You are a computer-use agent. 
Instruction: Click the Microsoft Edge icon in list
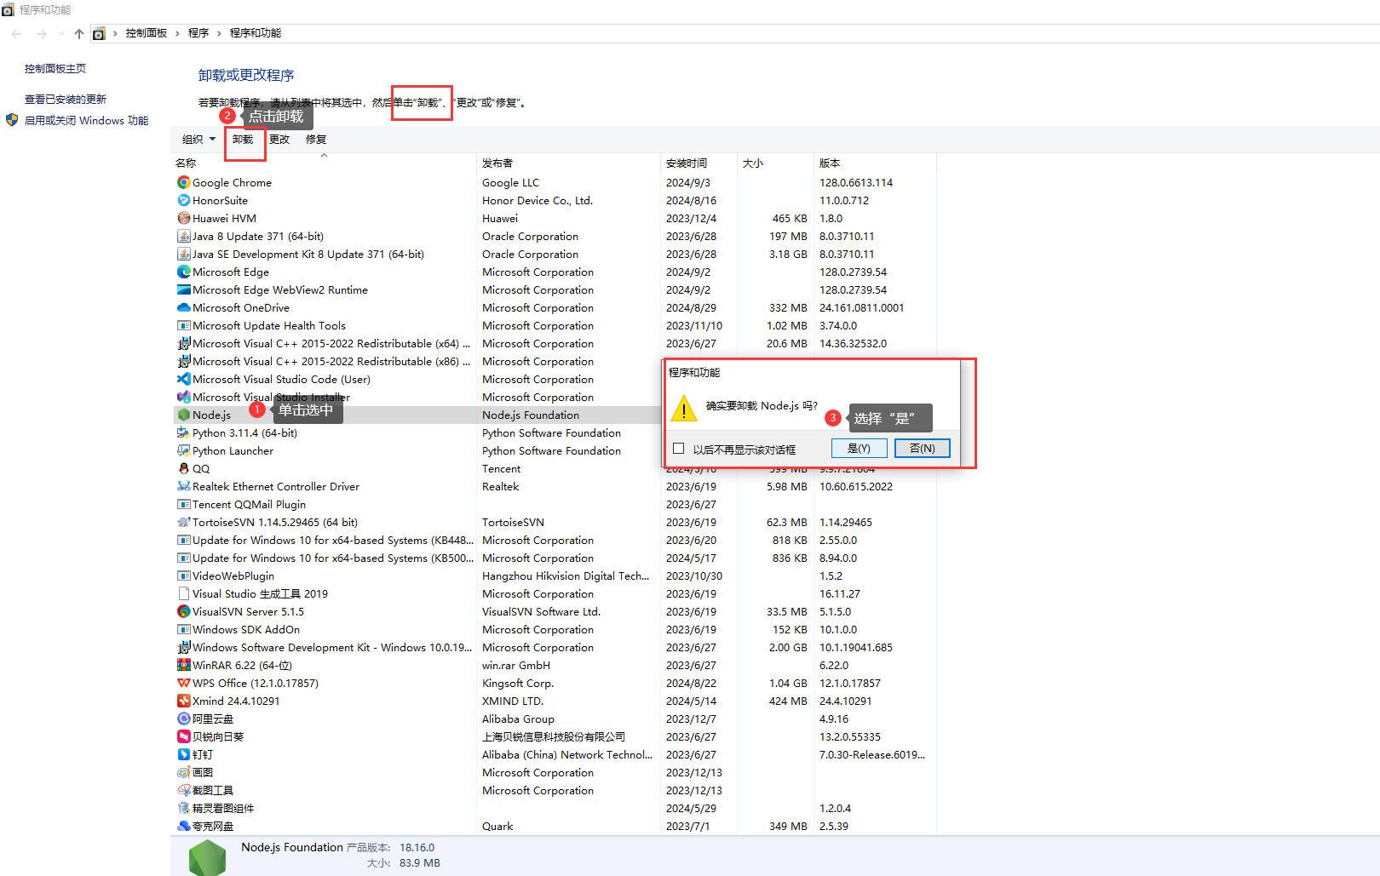click(x=183, y=272)
